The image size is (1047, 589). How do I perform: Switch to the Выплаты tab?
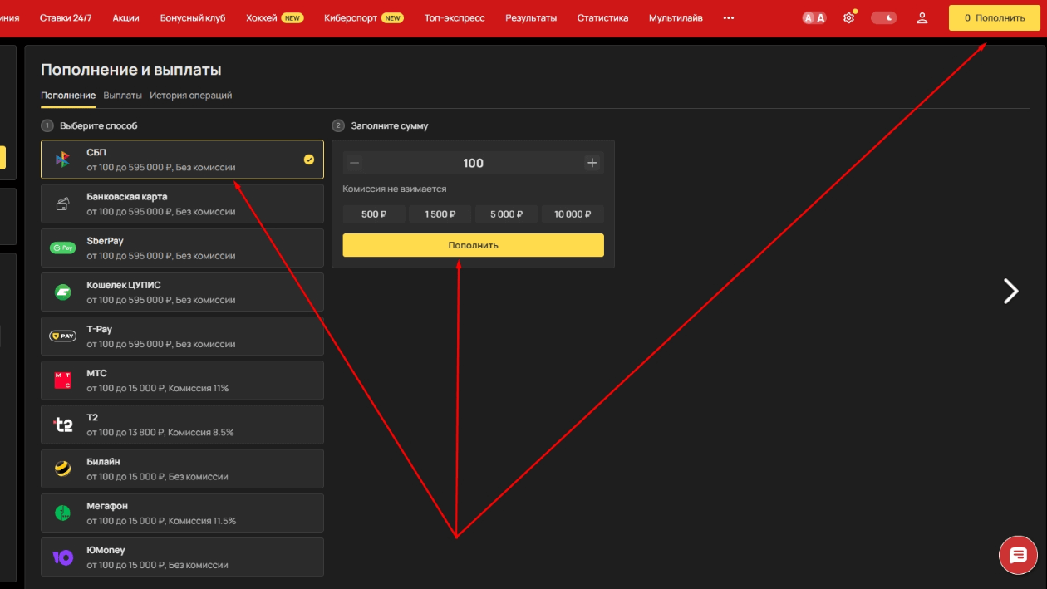122,96
